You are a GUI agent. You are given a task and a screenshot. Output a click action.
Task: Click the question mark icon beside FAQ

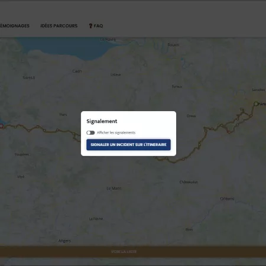point(90,26)
